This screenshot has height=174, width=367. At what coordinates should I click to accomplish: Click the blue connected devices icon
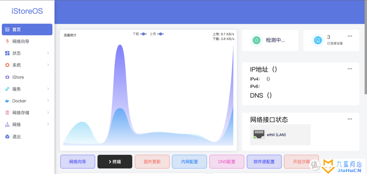[318, 40]
